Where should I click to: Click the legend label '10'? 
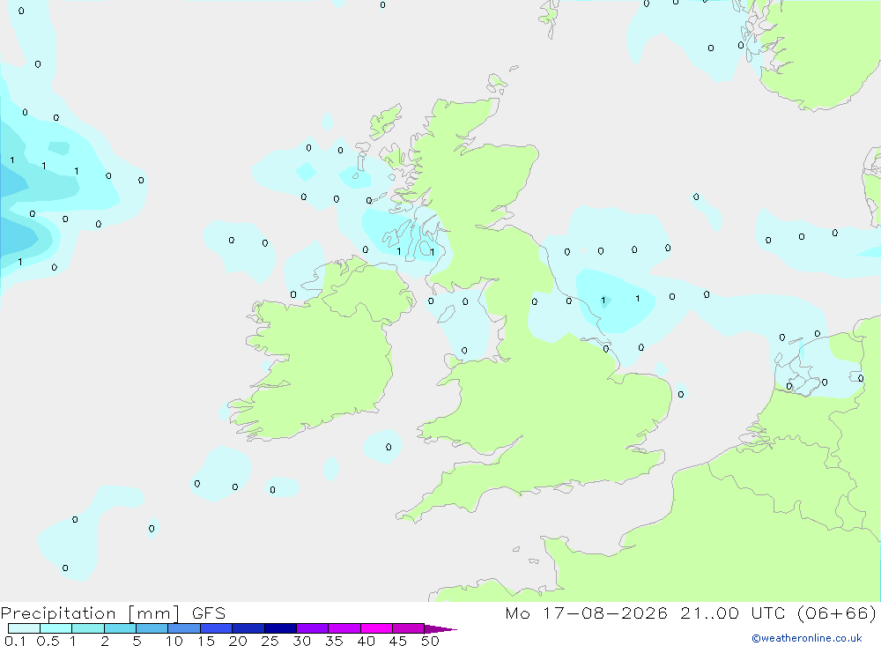pyautogui.click(x=174, y=641)
